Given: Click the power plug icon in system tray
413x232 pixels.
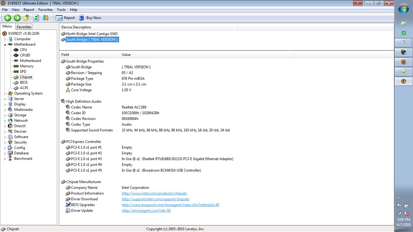Looking at the screenshot, I should click(407, 206).
